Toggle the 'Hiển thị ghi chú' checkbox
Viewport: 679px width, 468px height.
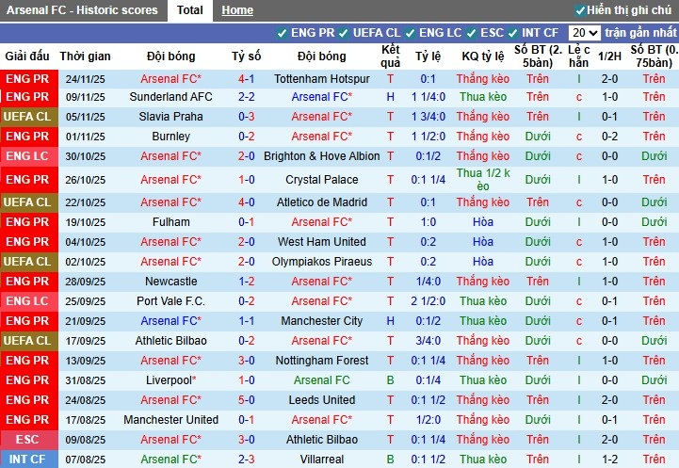click(x=579, y=10)
